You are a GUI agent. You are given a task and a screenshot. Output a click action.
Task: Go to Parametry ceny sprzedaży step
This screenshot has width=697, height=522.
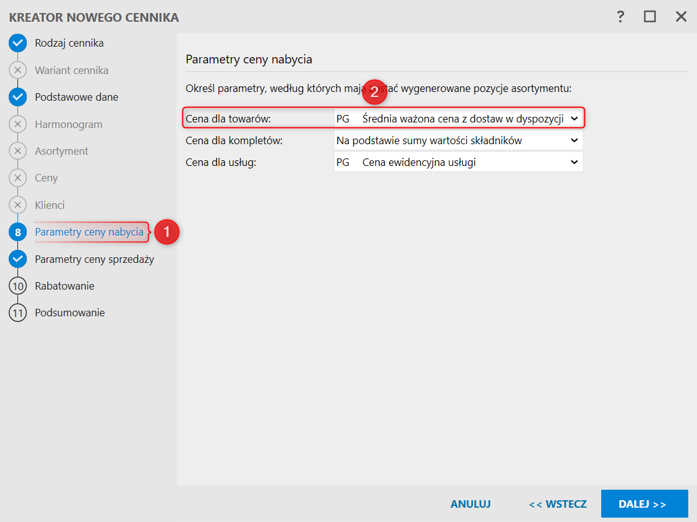point(95,259)
